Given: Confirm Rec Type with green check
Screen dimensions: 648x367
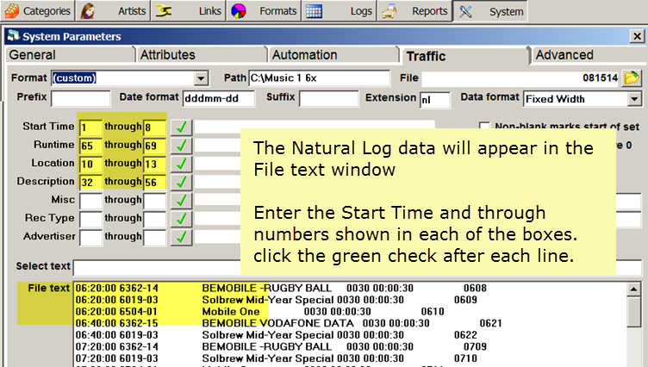Looking at the screenshot, I should [181, 219].
